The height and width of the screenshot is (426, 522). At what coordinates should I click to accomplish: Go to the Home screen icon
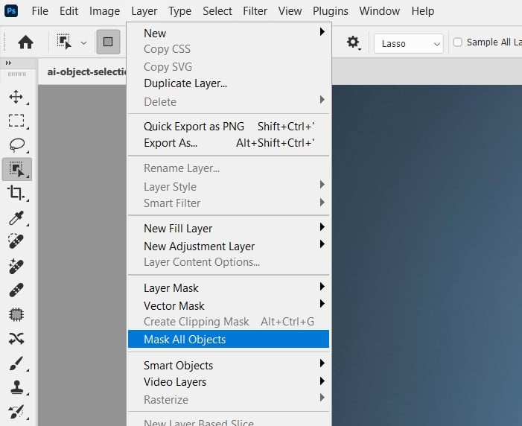pos(25,42)
